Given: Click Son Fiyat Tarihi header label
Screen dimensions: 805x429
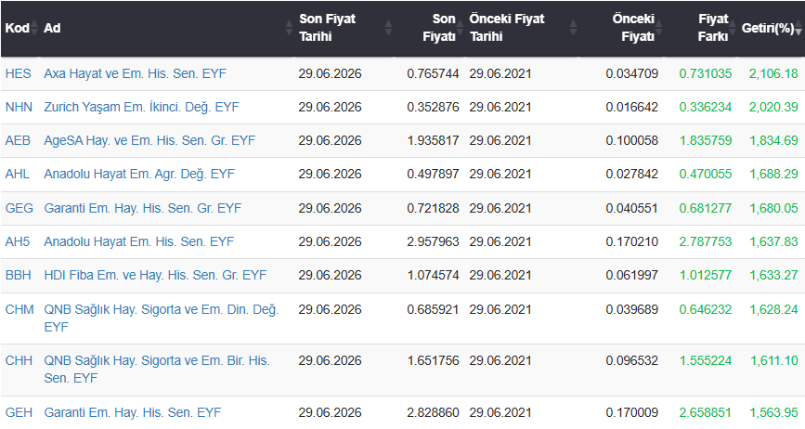Looking at the screenshot, I should tap(327, 28).
